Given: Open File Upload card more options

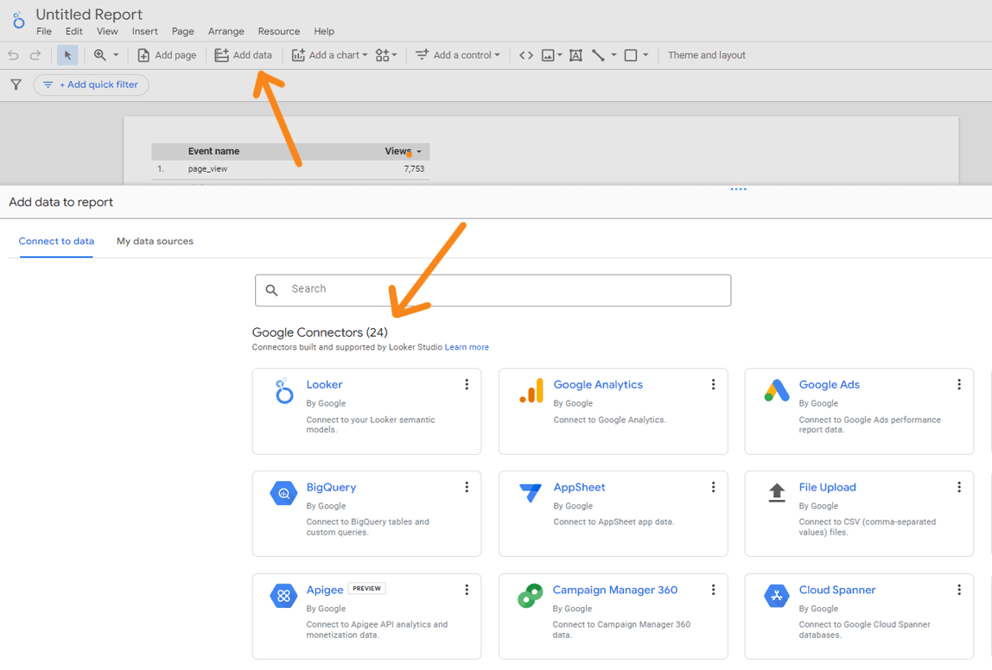Looking at the screenshot, I should click(959, 487).
